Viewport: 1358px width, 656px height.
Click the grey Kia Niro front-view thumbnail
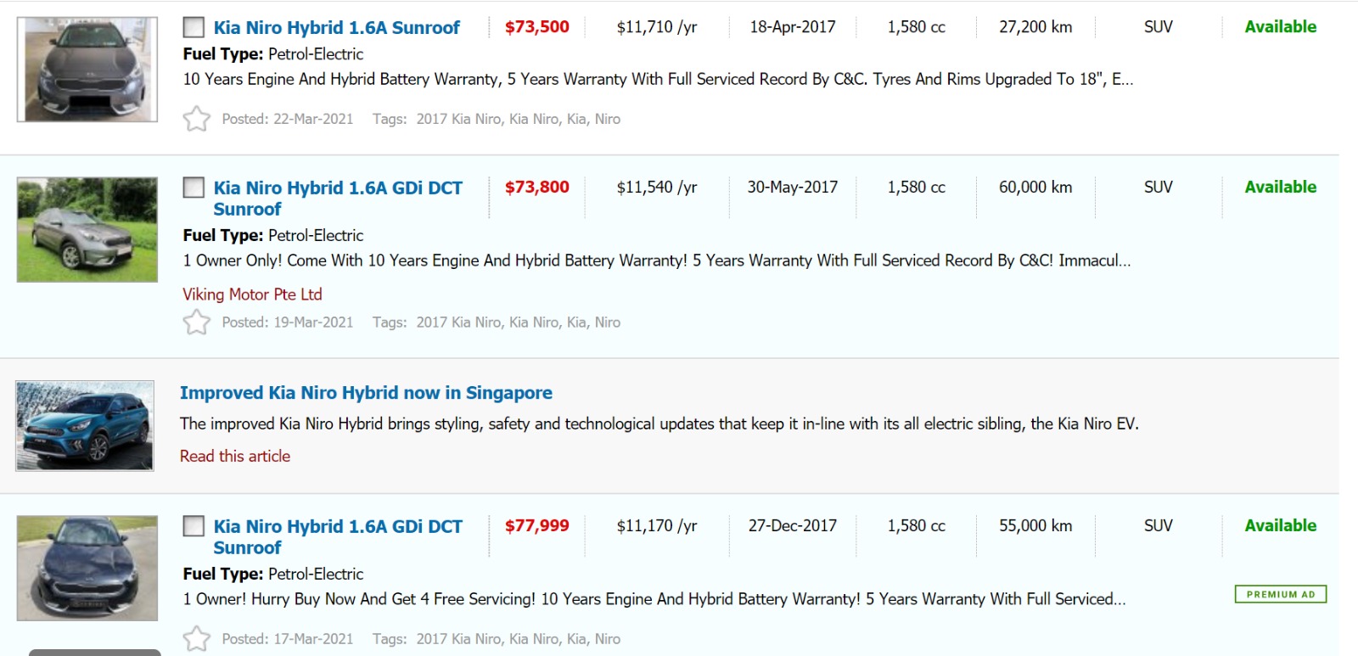(87, 70)
